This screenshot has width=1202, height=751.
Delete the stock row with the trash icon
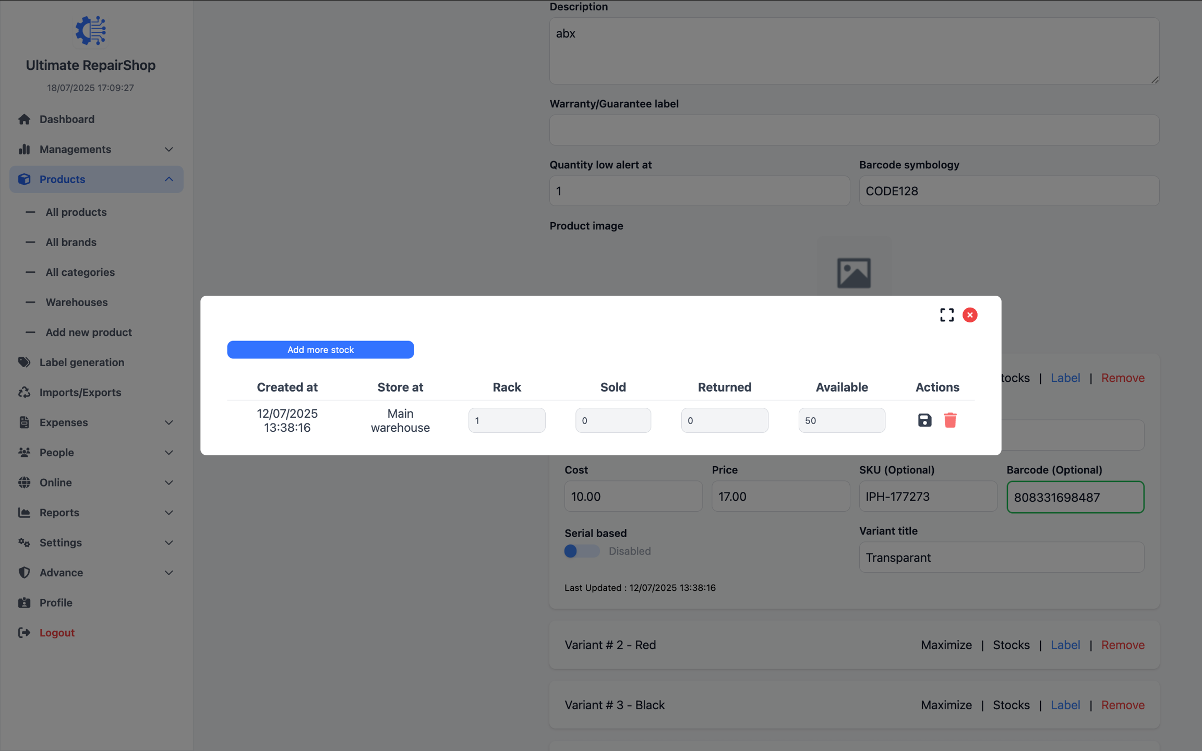point(950,420)
